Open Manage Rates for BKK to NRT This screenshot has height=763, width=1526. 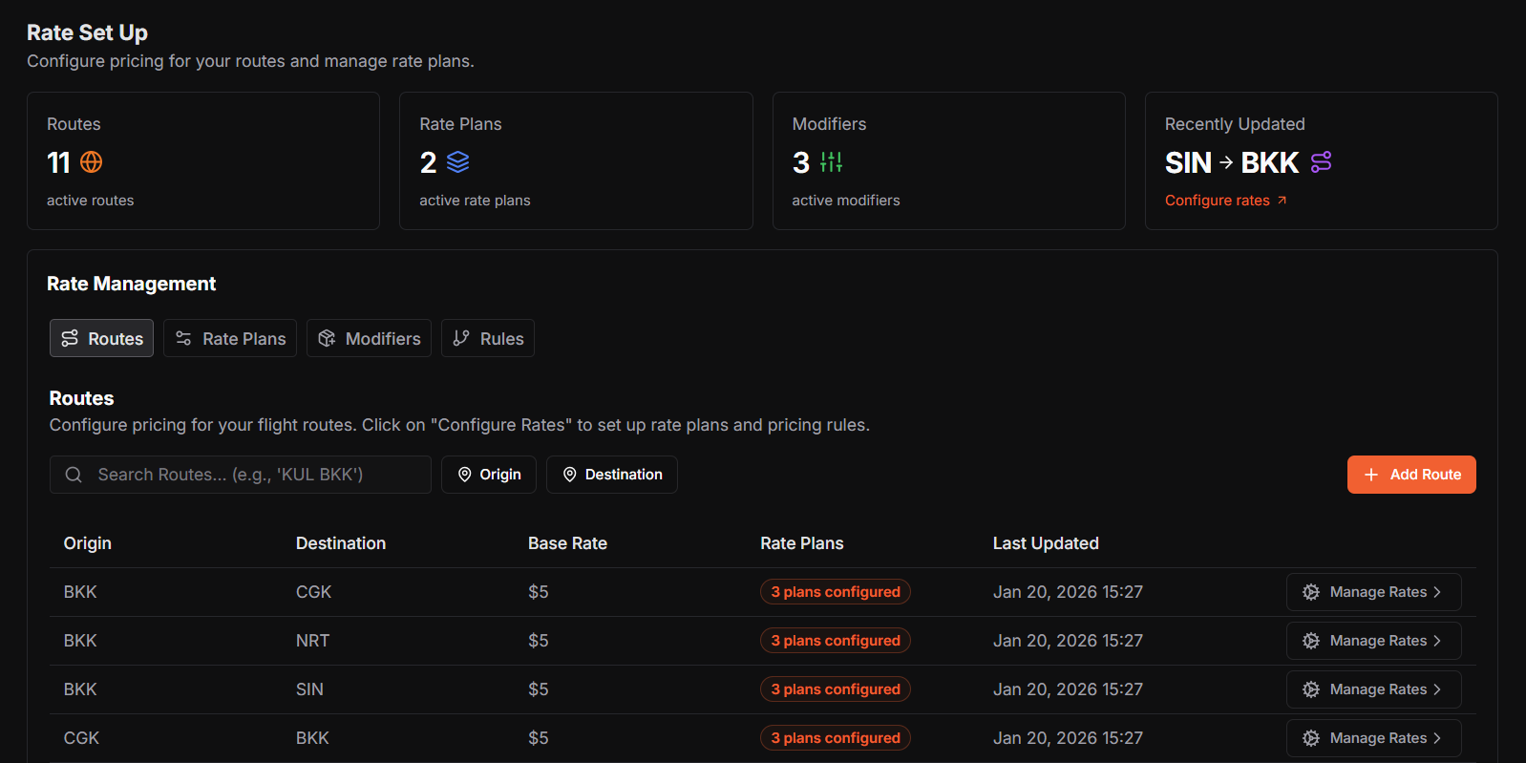1374,641
